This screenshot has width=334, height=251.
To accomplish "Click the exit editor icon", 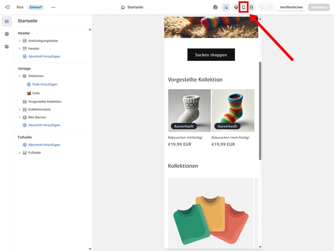I will pyautogui.click(x=7, y=7).
